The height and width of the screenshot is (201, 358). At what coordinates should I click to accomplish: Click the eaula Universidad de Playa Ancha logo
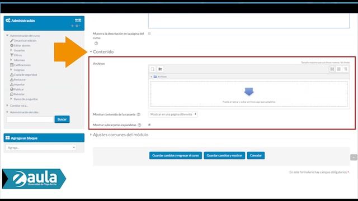(x=34, y=179)
